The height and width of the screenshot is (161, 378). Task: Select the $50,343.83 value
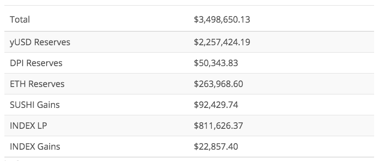[216, 63]
